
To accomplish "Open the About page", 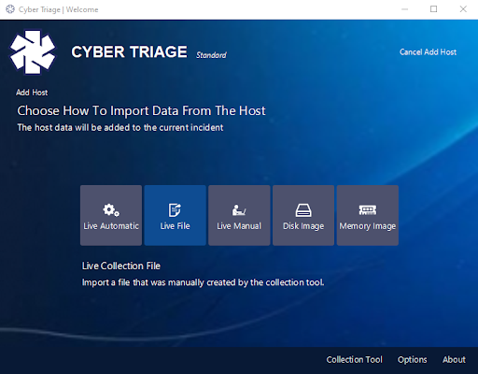I will click(x=454, y=360).
